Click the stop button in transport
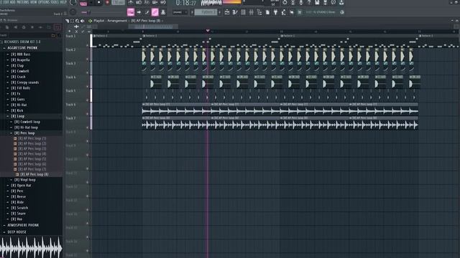Viewport: 460px width, 258px height. pyautogui.click(x=99, y=3)
